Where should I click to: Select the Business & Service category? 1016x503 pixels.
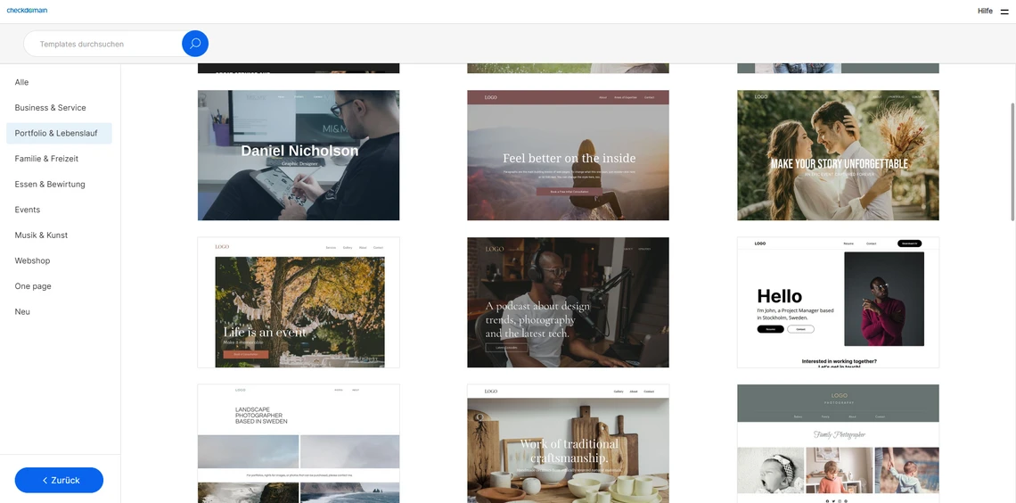point(51,108)
